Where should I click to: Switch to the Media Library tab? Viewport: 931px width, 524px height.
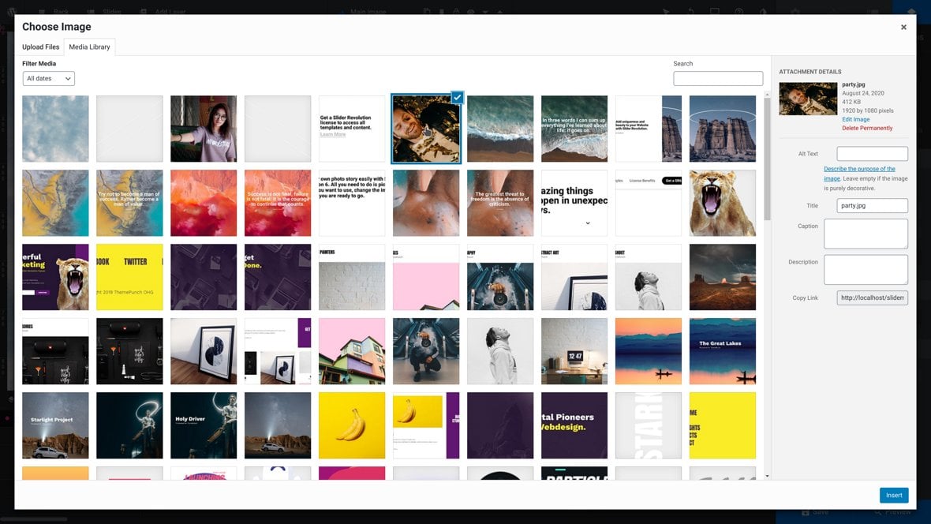(x=89, y=47)
